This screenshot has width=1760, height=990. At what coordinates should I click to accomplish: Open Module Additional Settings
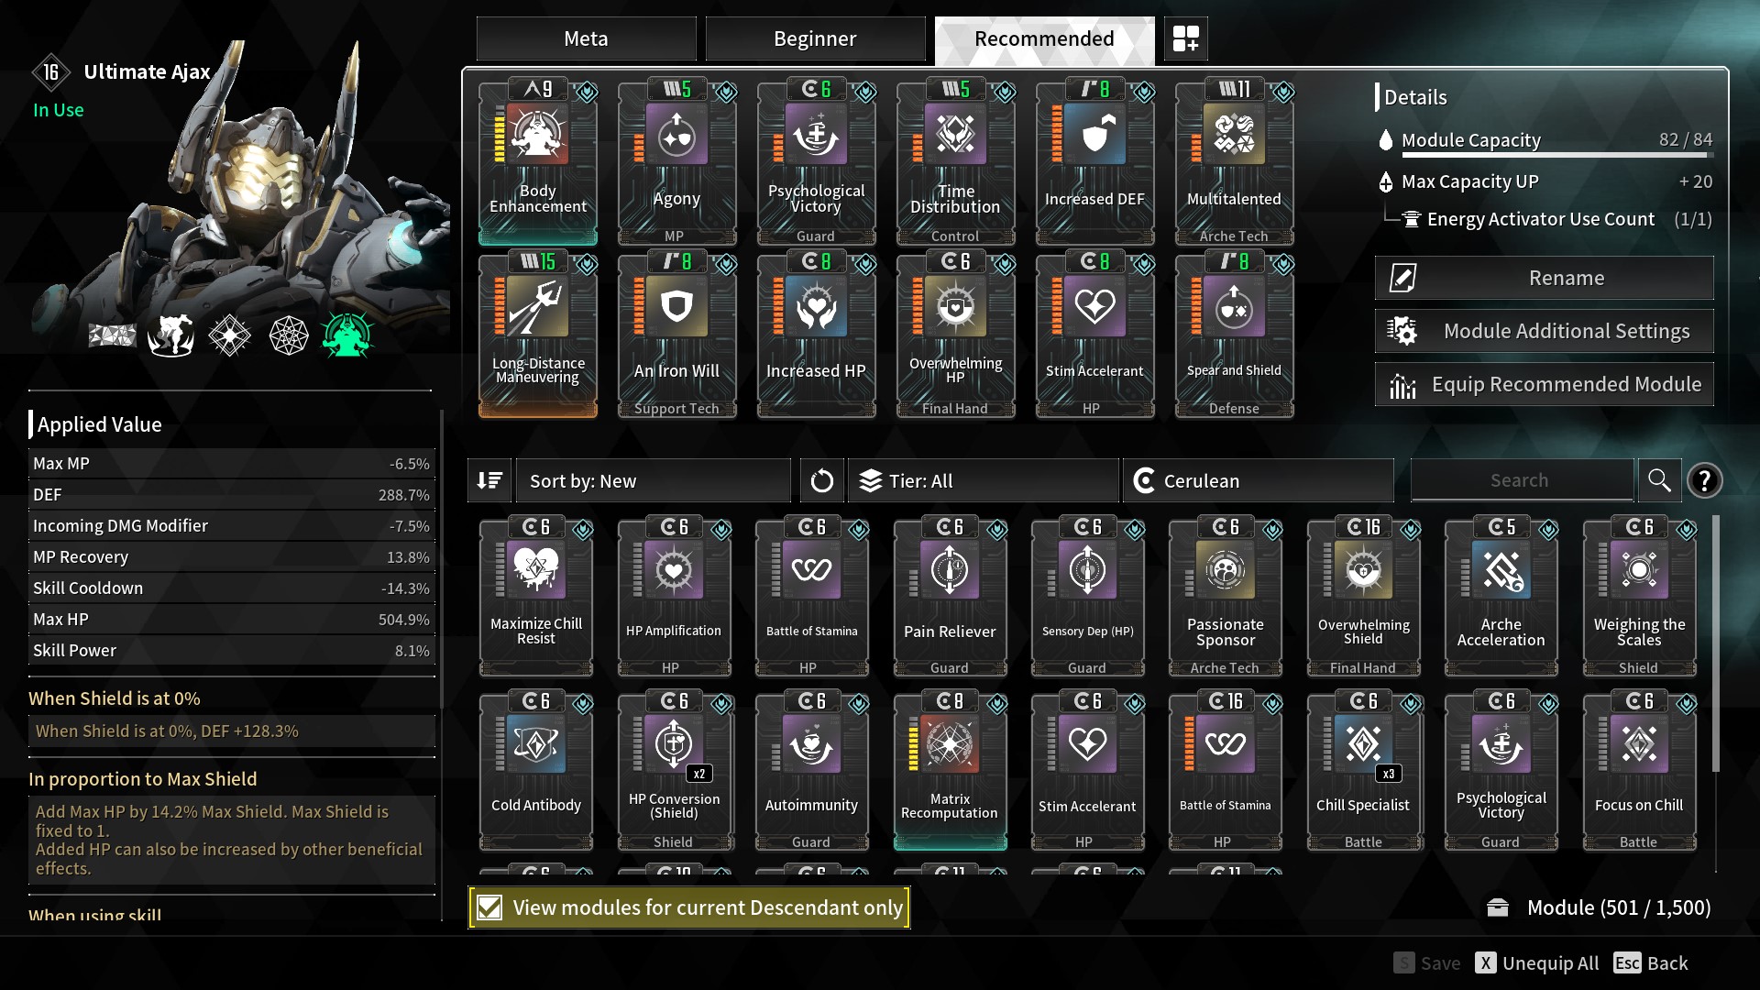(1544, 331)
